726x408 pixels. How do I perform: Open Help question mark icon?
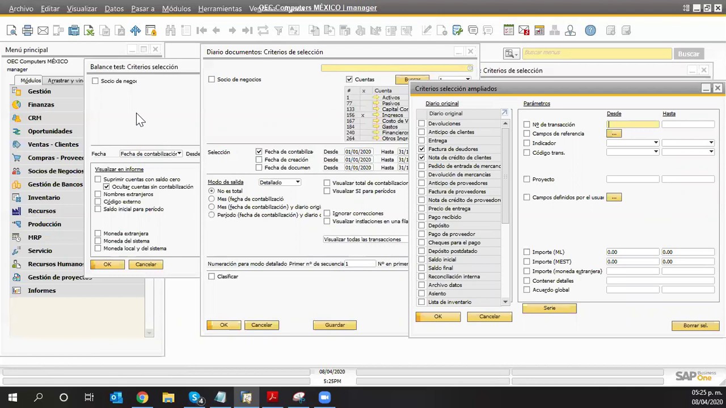click(590, 31)
